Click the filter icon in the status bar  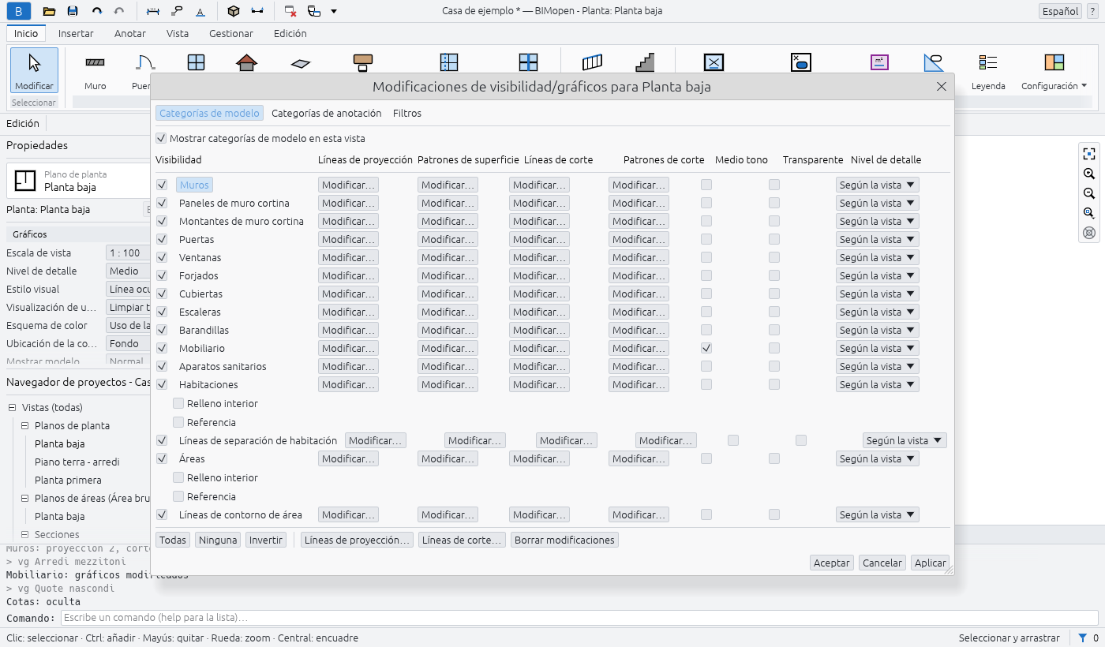click(1083, 638)
